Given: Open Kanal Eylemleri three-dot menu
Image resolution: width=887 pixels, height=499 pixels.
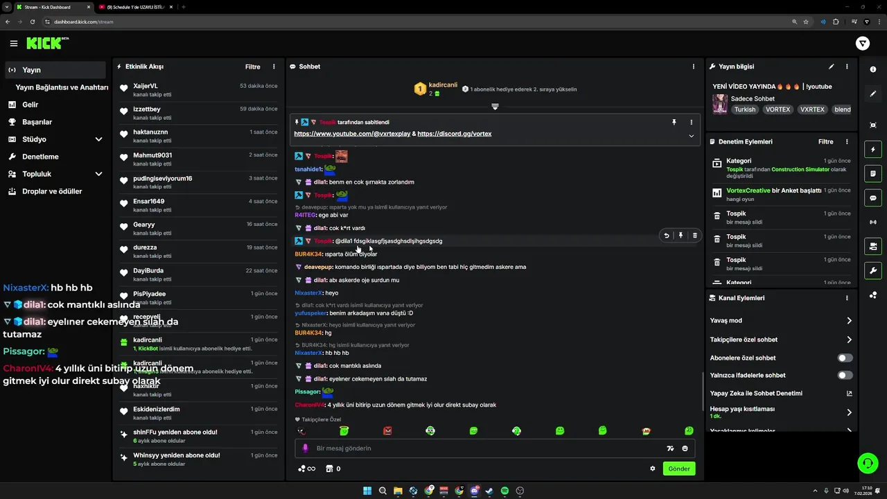Looking at the screenshot, I should pos(847,298).
